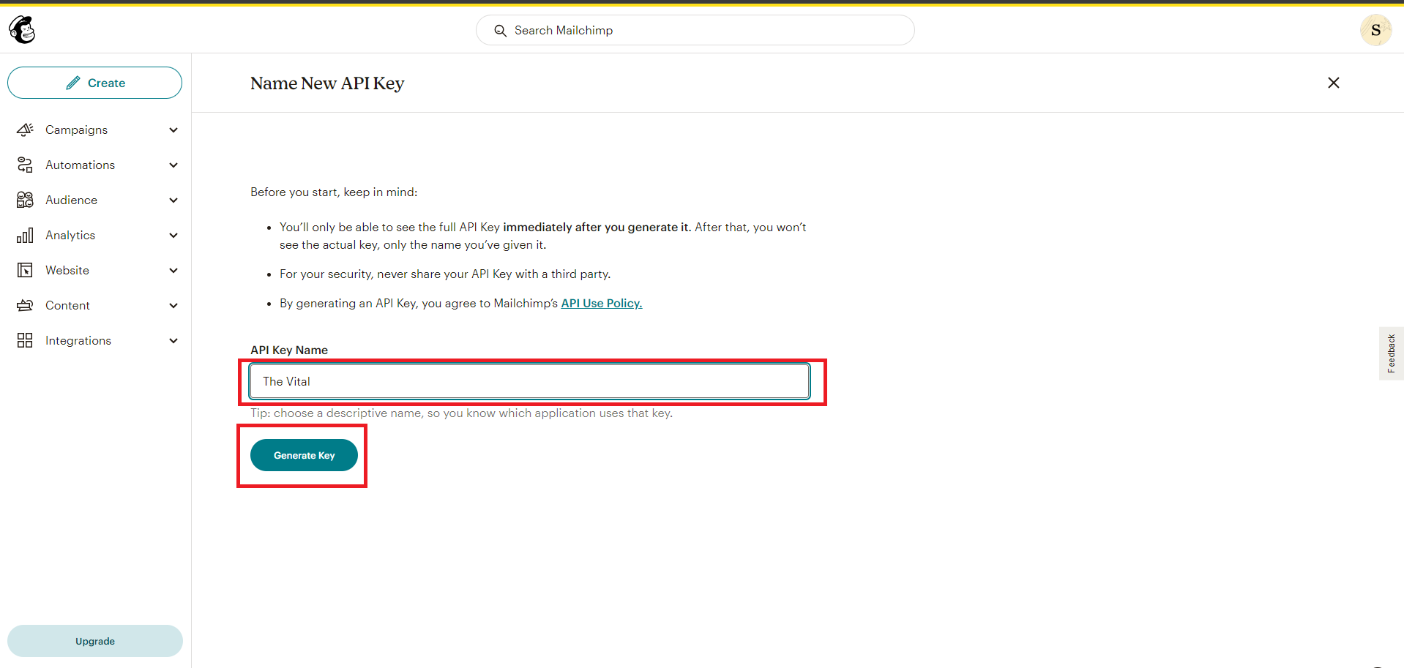This screenshot has height=668, width=1404.
Task: Click the Campaigns megaphone icon
Action: point(25,130)
